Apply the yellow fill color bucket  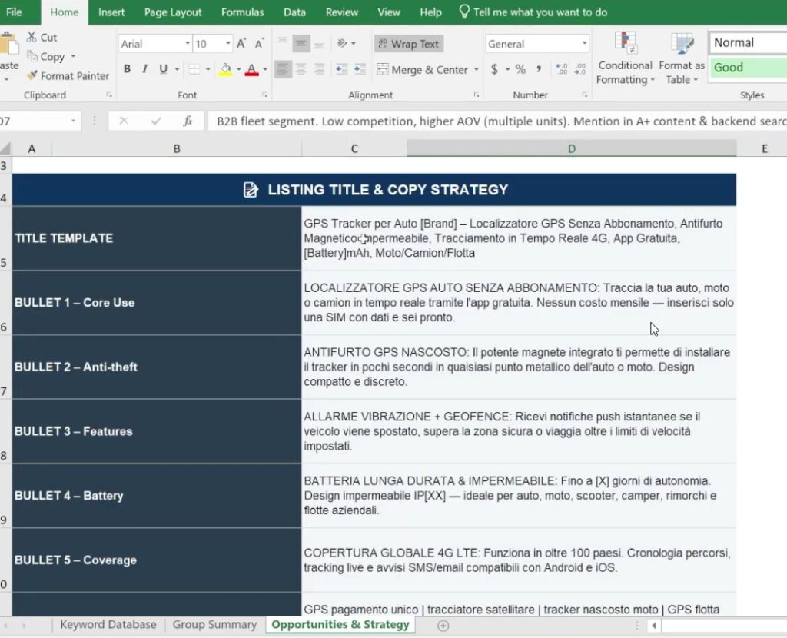(x=225, y=69)
